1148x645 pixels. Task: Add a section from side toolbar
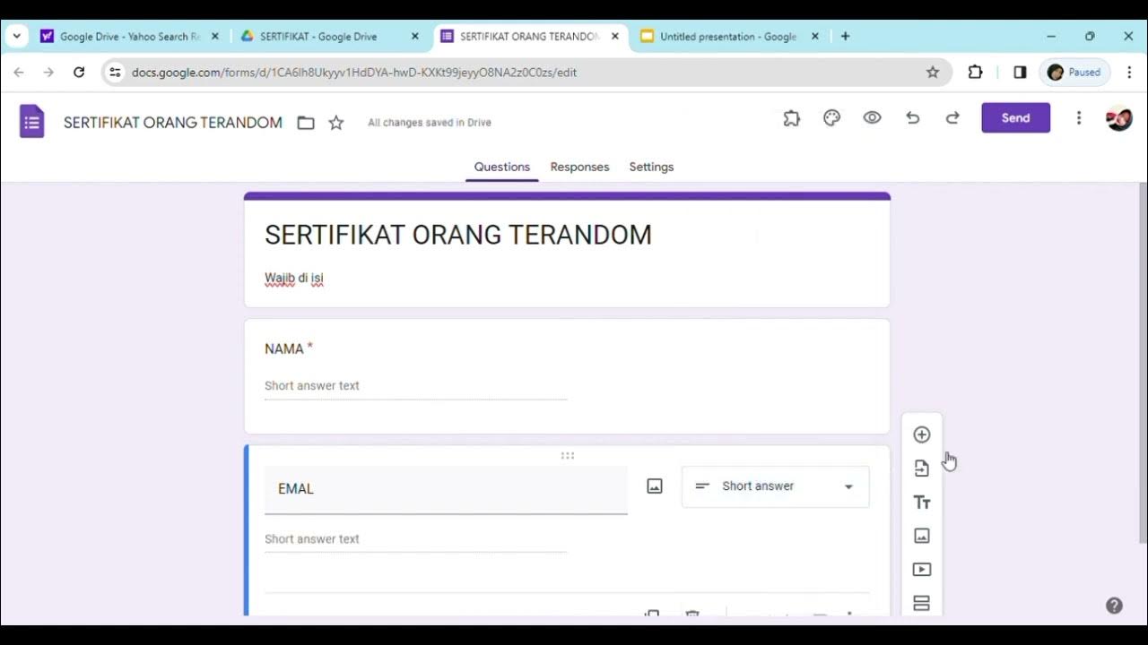[x=921, y=603]
